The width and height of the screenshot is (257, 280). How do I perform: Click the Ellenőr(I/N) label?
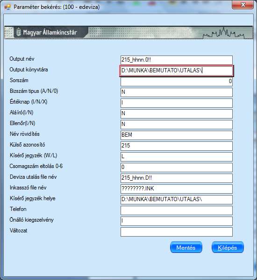tap(22, 123)
